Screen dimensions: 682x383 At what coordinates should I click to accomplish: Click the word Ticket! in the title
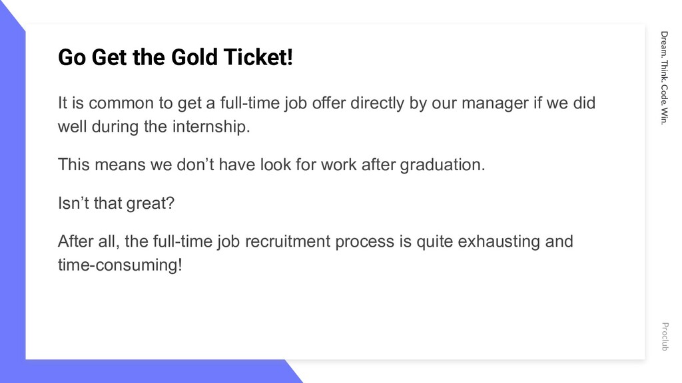258,57
